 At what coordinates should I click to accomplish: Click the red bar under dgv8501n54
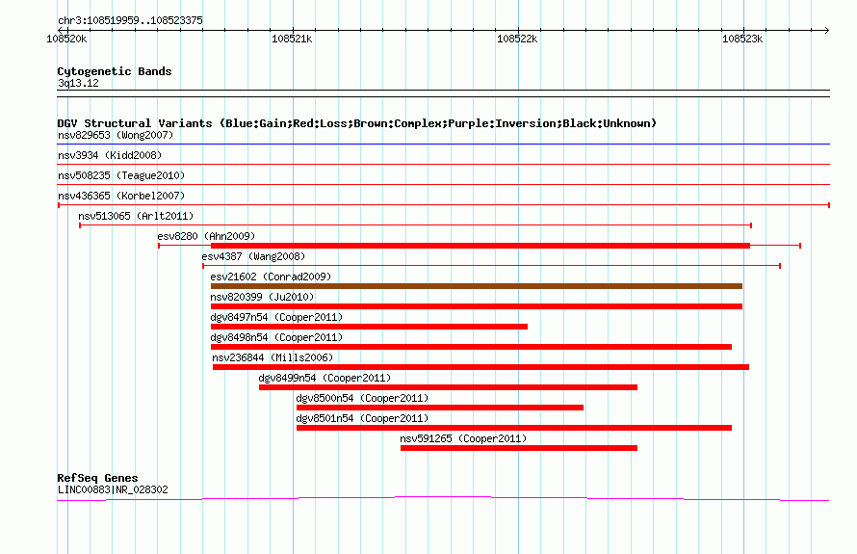coord(514,428)
